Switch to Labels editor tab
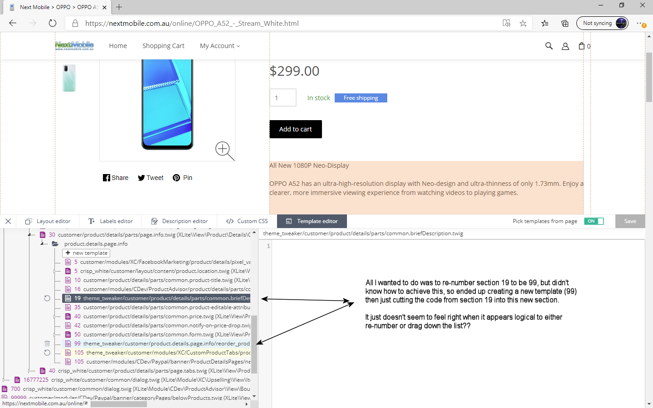Screen dimensions: 653x408 (x=111, y=221)
